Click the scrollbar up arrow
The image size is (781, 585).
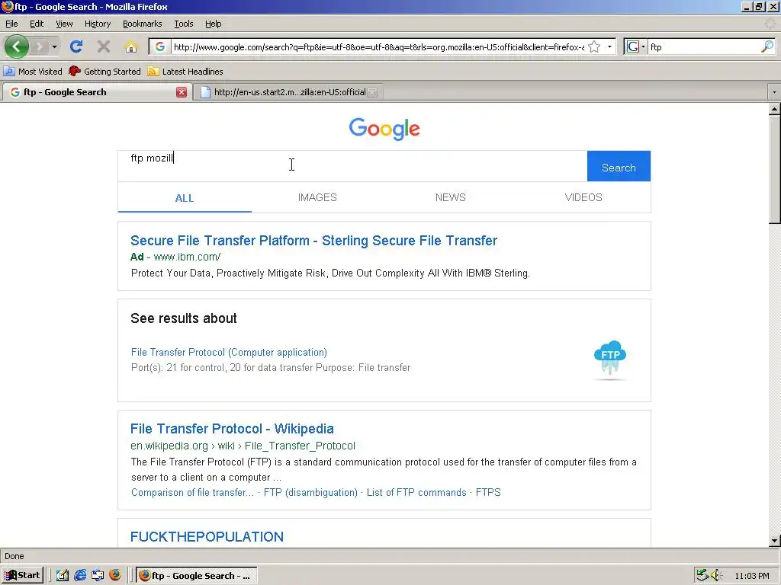[775, 108]
